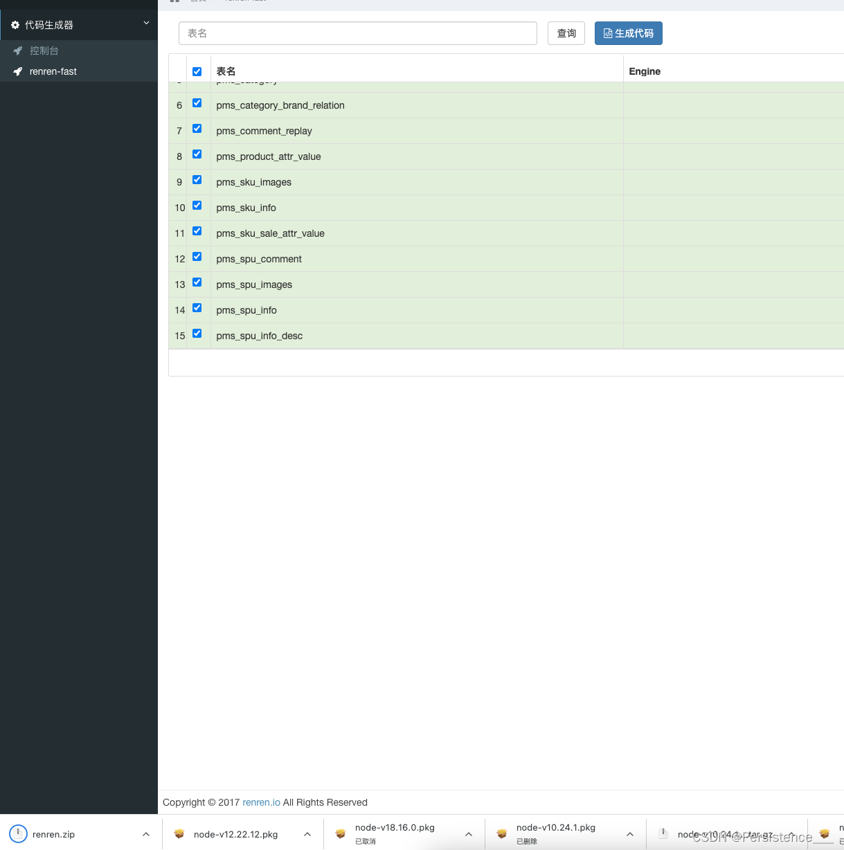The image size is (844, 850).
Task: Click table name pms_sku_info
Action: (x=246, y=208)
